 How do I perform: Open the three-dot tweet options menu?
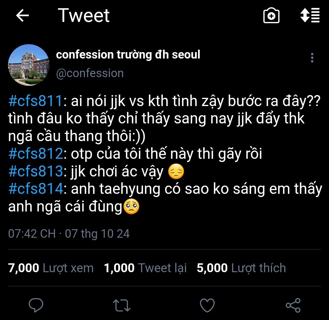point(312,58)
